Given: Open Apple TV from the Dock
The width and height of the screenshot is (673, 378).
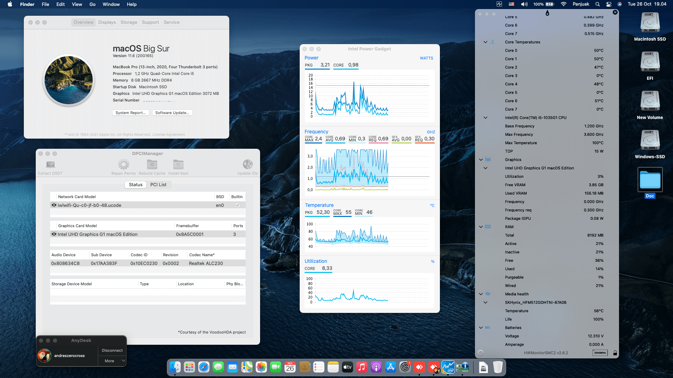Looking at the screenshot, I should coord(347,367).
